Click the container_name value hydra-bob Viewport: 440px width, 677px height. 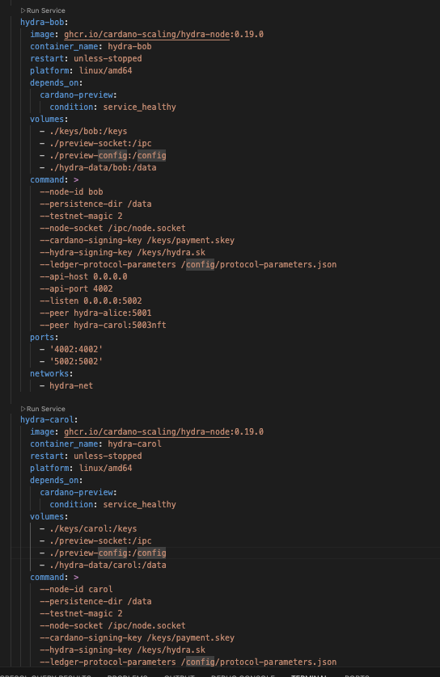(x=129, y=46)
